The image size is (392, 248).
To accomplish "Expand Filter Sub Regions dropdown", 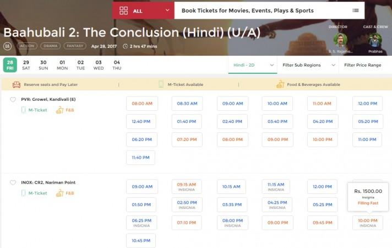I will click(x=308, y=65).
